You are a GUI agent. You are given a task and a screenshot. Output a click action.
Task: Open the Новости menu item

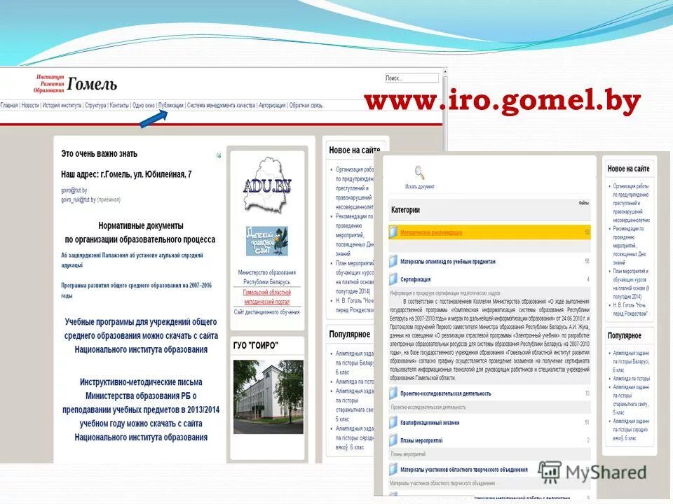tap(30, 105)
